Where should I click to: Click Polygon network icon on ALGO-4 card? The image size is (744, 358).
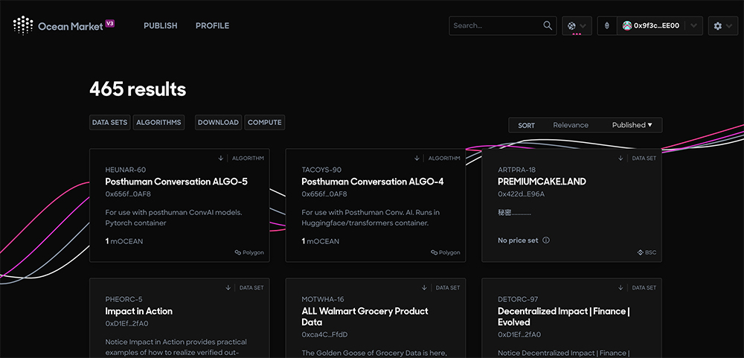pos(434,252)
